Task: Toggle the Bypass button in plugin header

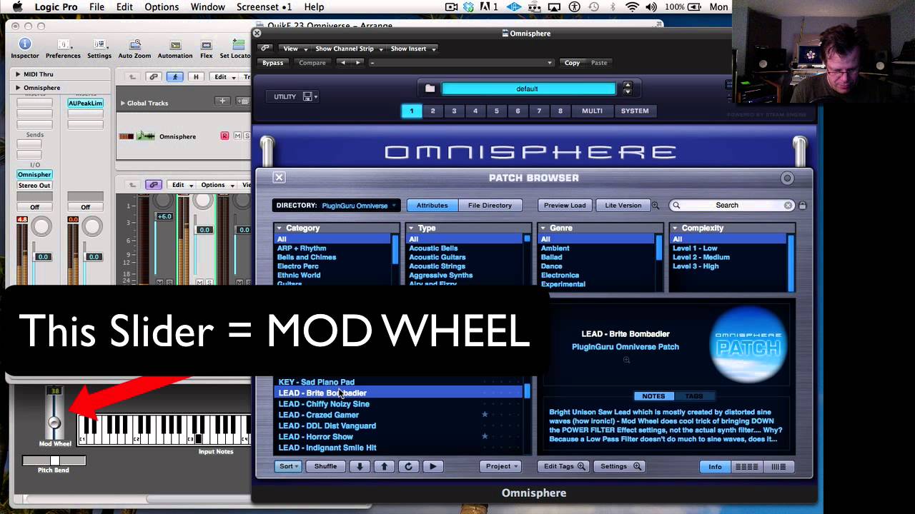Action: (x=272, y=63)
